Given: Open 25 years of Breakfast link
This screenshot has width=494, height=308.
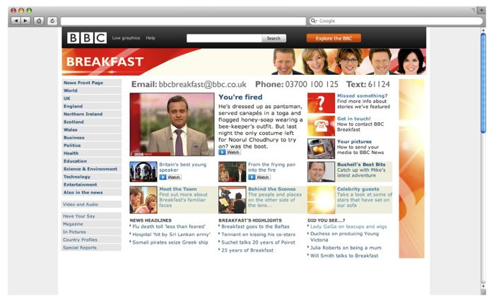Looking at the screenshot, I should tap(247, 250).
